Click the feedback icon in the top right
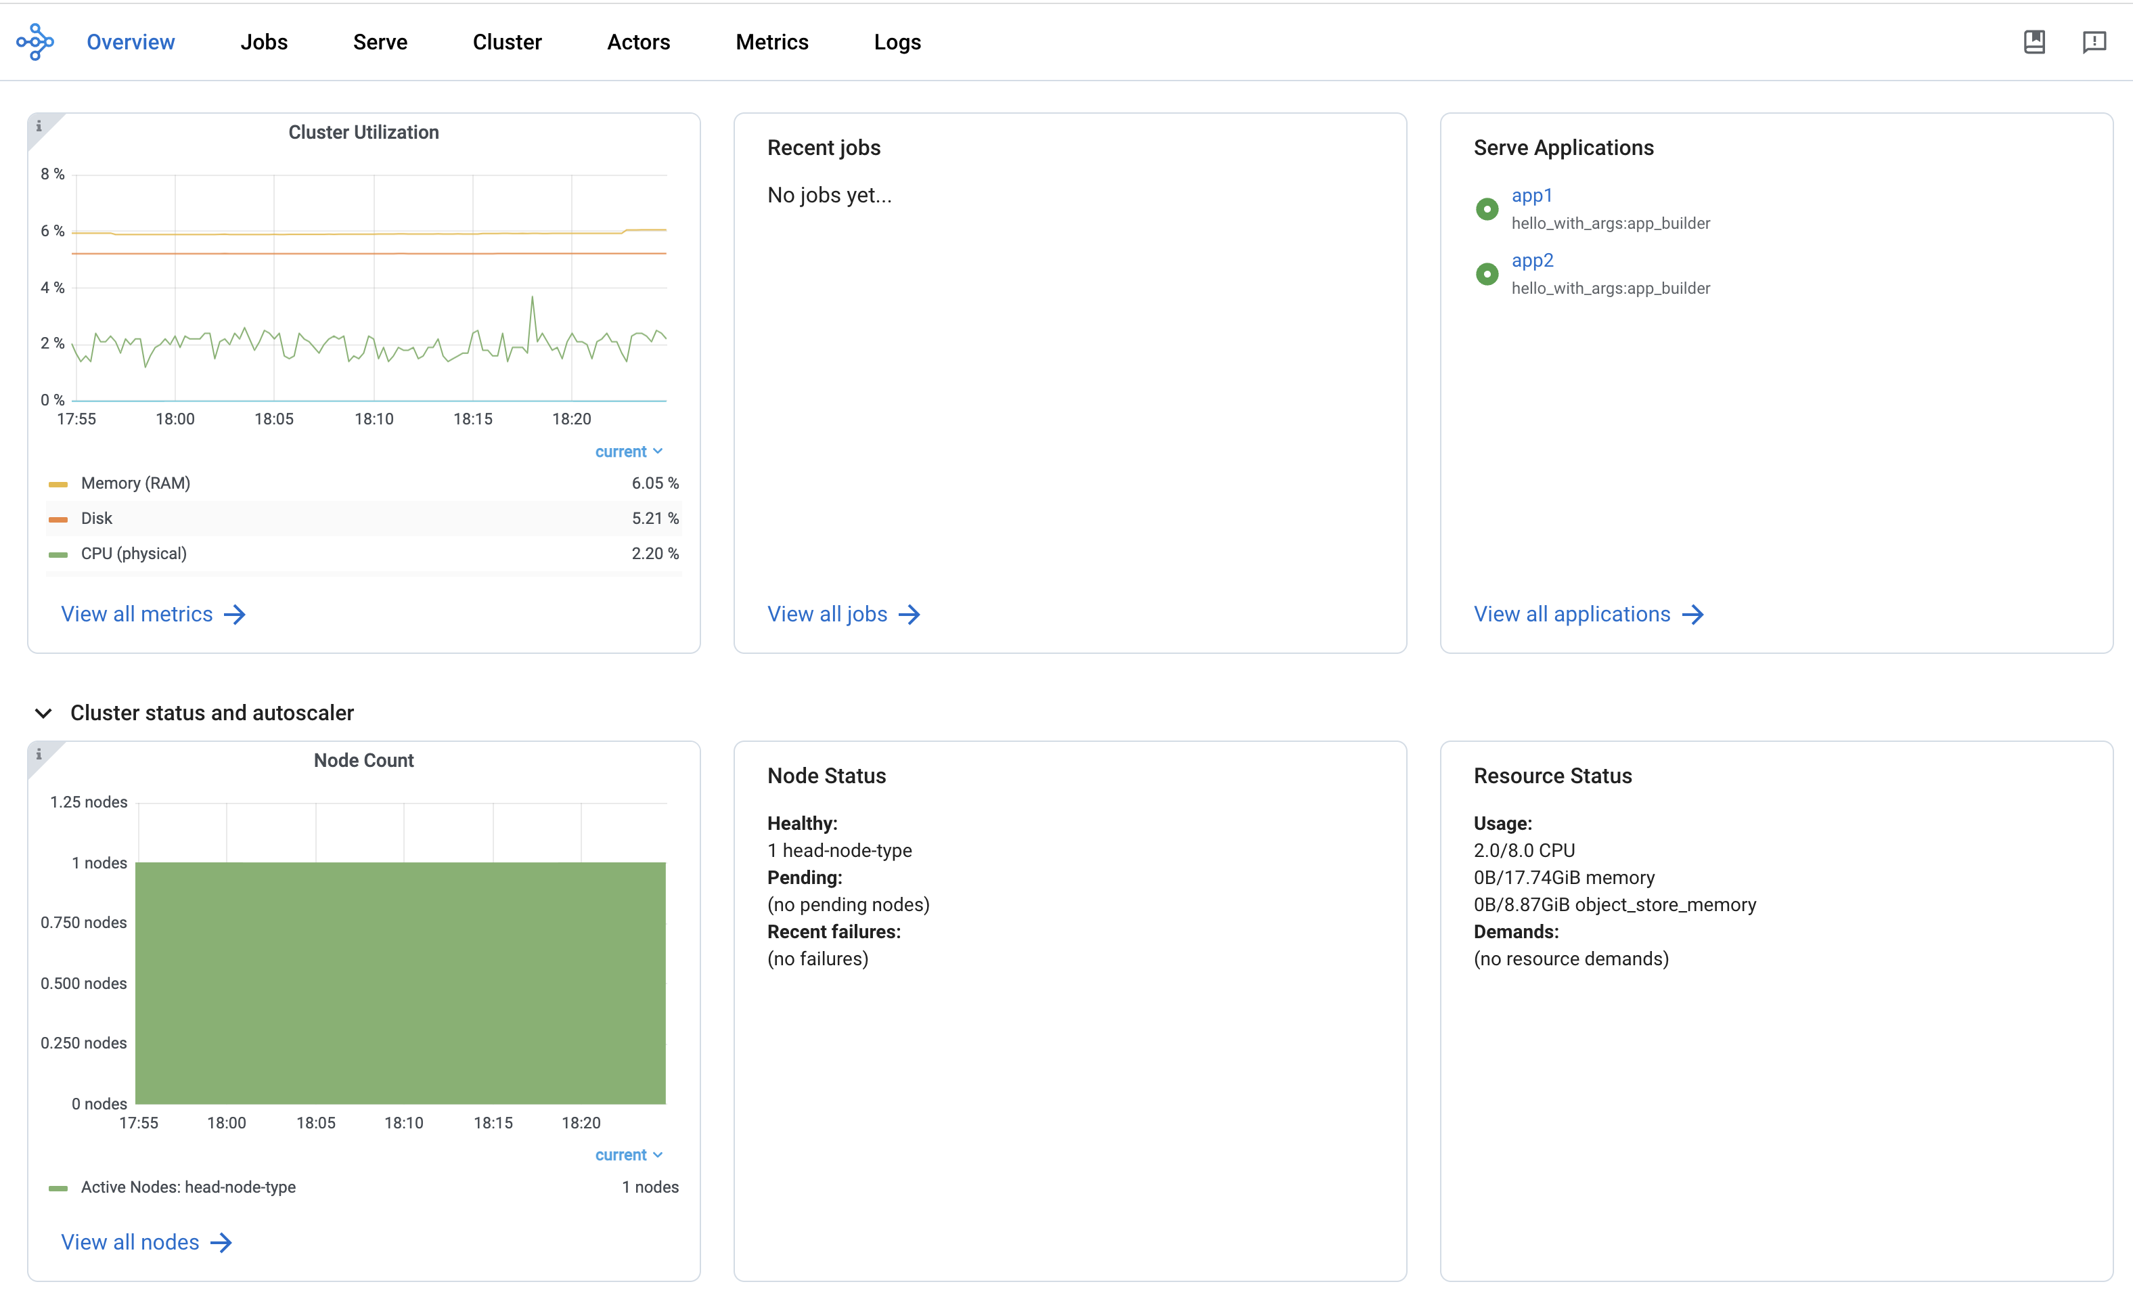The image size is (2133, 1301). click(2094, 41)
